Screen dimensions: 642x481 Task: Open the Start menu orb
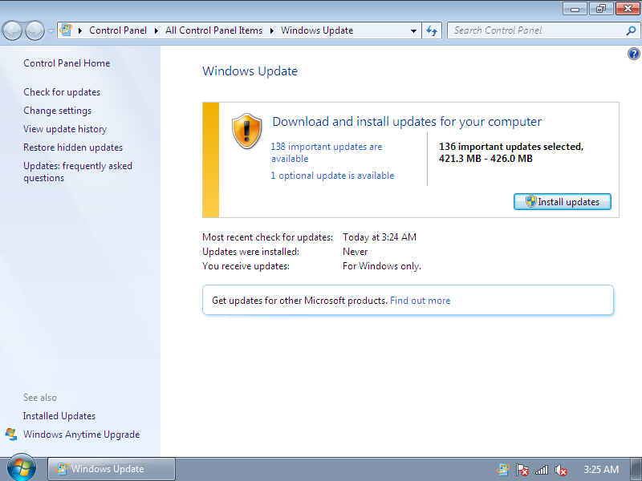[x=22, y=468]
